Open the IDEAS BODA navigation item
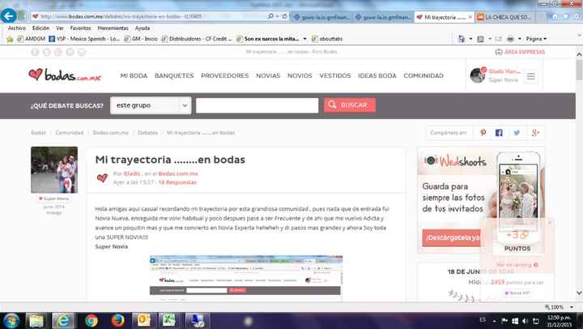Viewport: 583px width, 329px height. point(377,75)
